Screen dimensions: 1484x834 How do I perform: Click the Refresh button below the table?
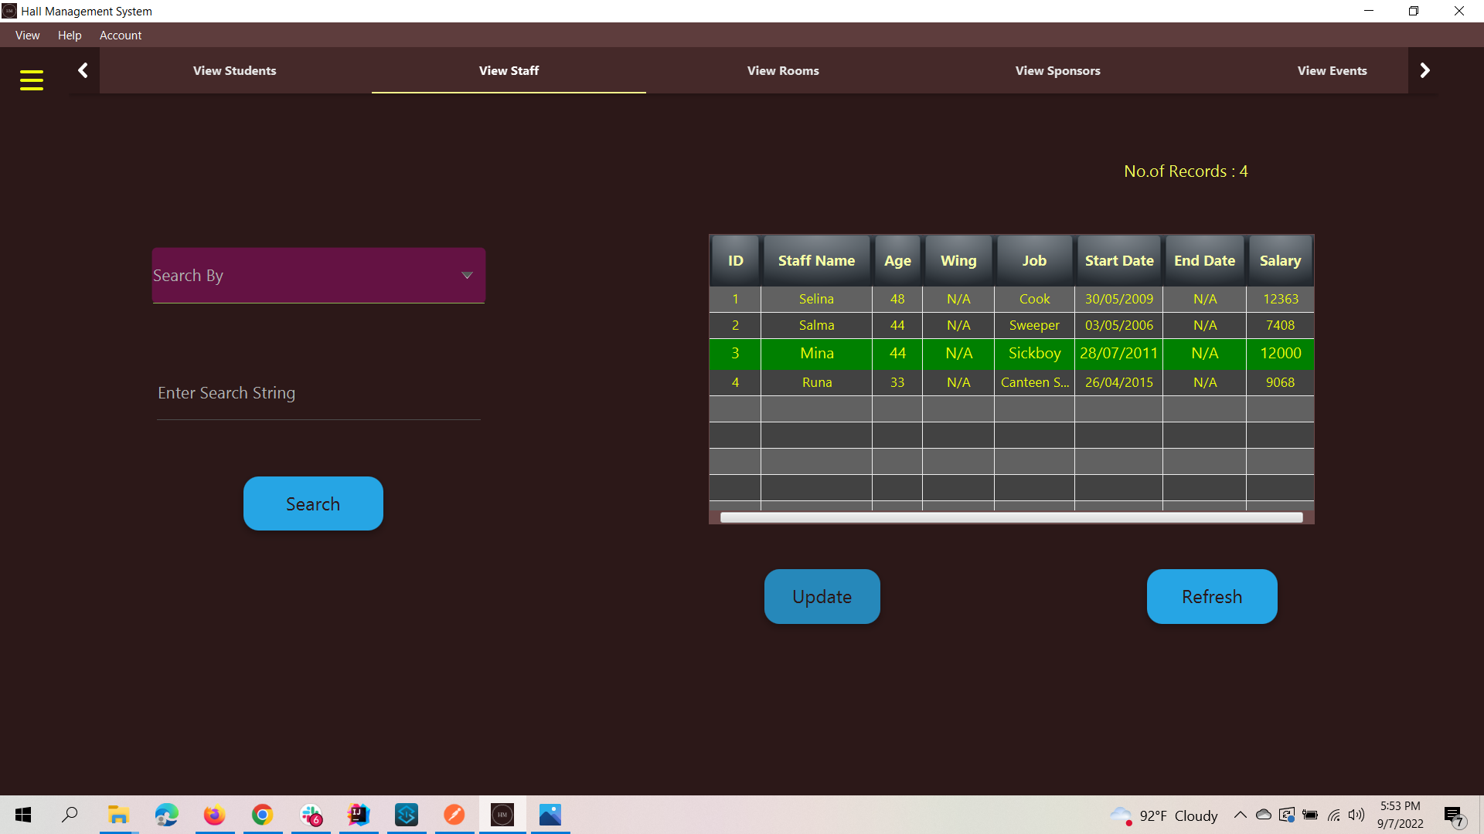[1211, 596]
